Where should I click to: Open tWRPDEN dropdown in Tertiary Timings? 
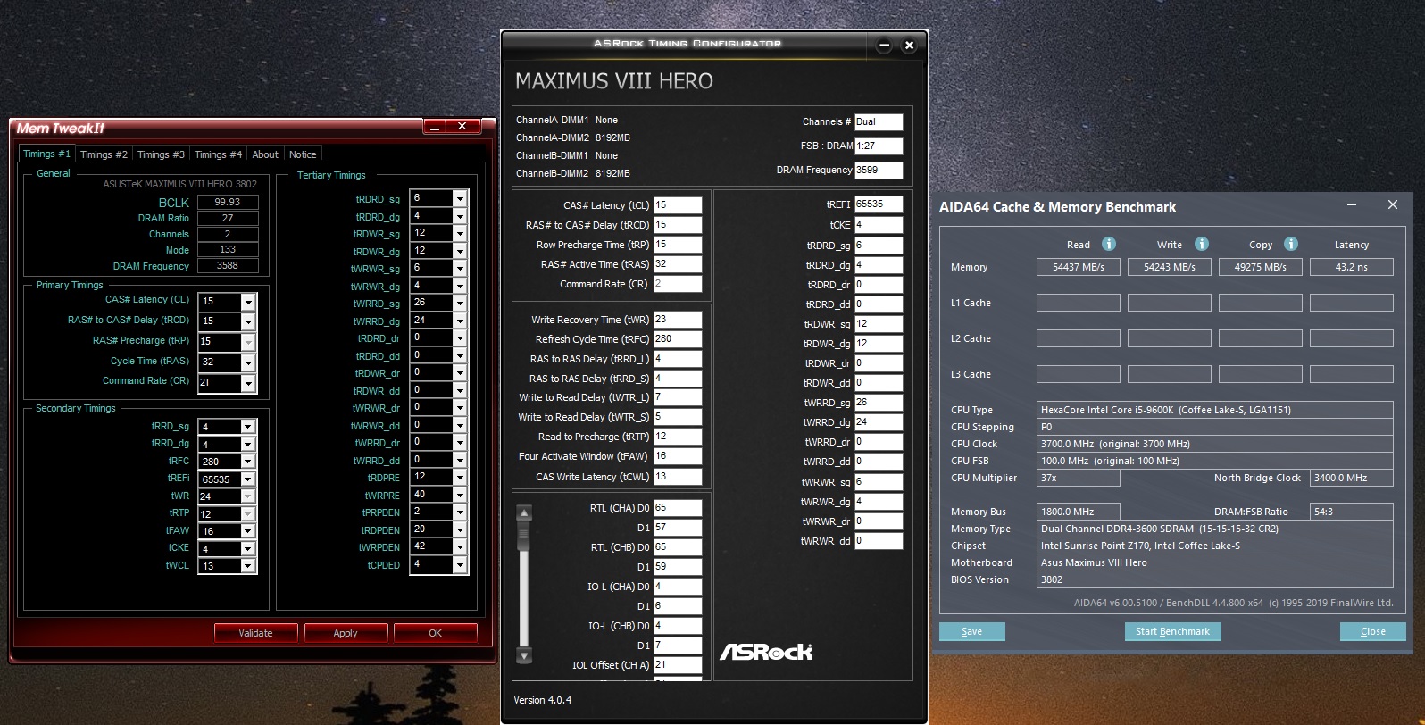tap(460, 546)
